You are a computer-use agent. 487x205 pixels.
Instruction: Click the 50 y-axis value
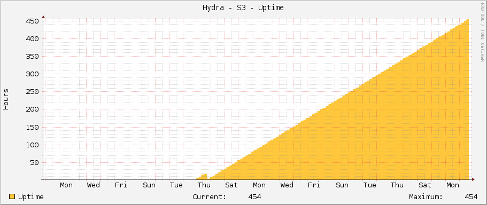34,163
